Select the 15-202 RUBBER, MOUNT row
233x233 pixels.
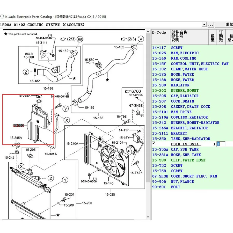(192, 91)
